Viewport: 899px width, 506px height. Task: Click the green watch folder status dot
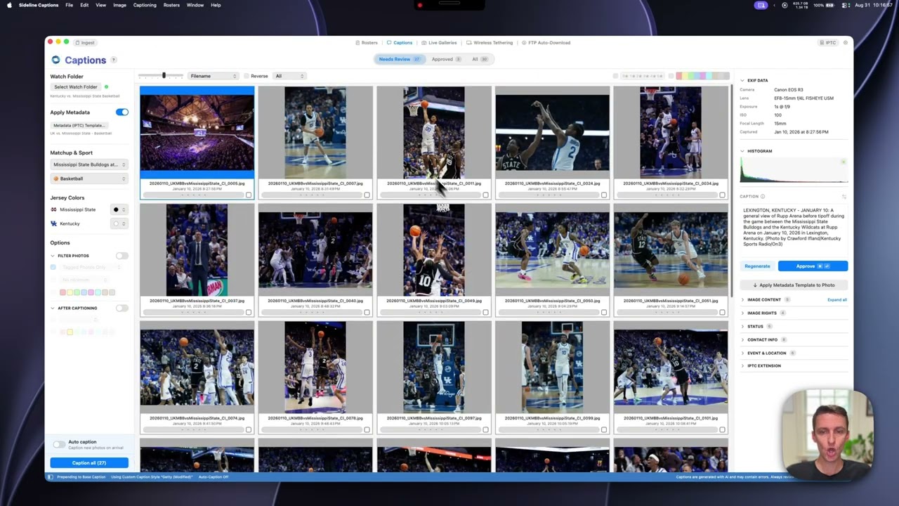click(x=106, y=87)
